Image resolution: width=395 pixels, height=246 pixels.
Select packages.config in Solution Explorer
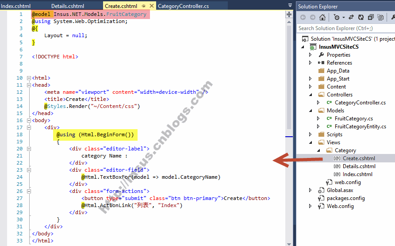point(345,198)
